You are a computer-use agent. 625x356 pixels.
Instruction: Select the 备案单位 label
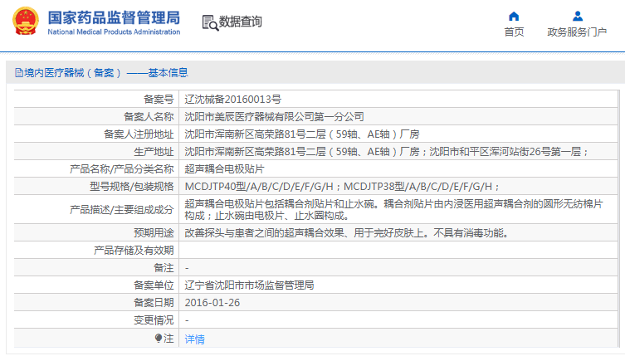pos(154,285)
